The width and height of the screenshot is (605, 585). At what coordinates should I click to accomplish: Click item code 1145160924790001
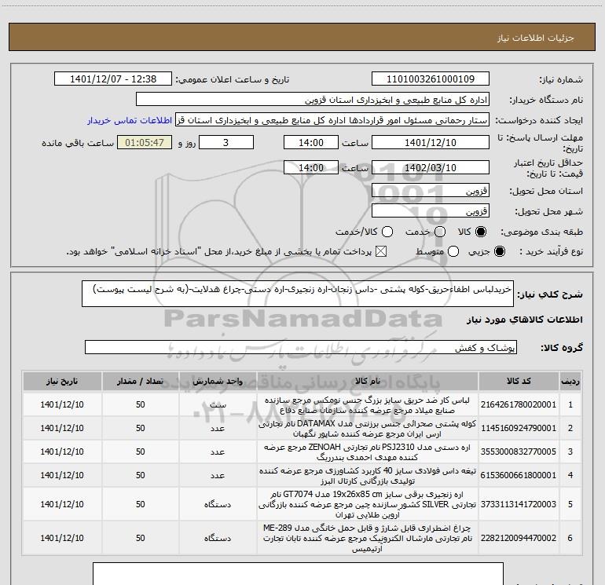pyautogui.click(x=519, y=428)
